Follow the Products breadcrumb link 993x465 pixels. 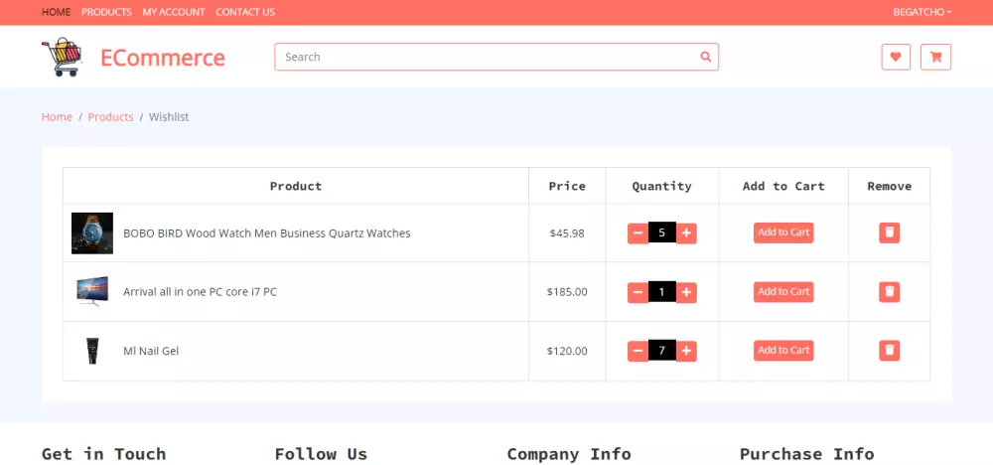point(110,117)
